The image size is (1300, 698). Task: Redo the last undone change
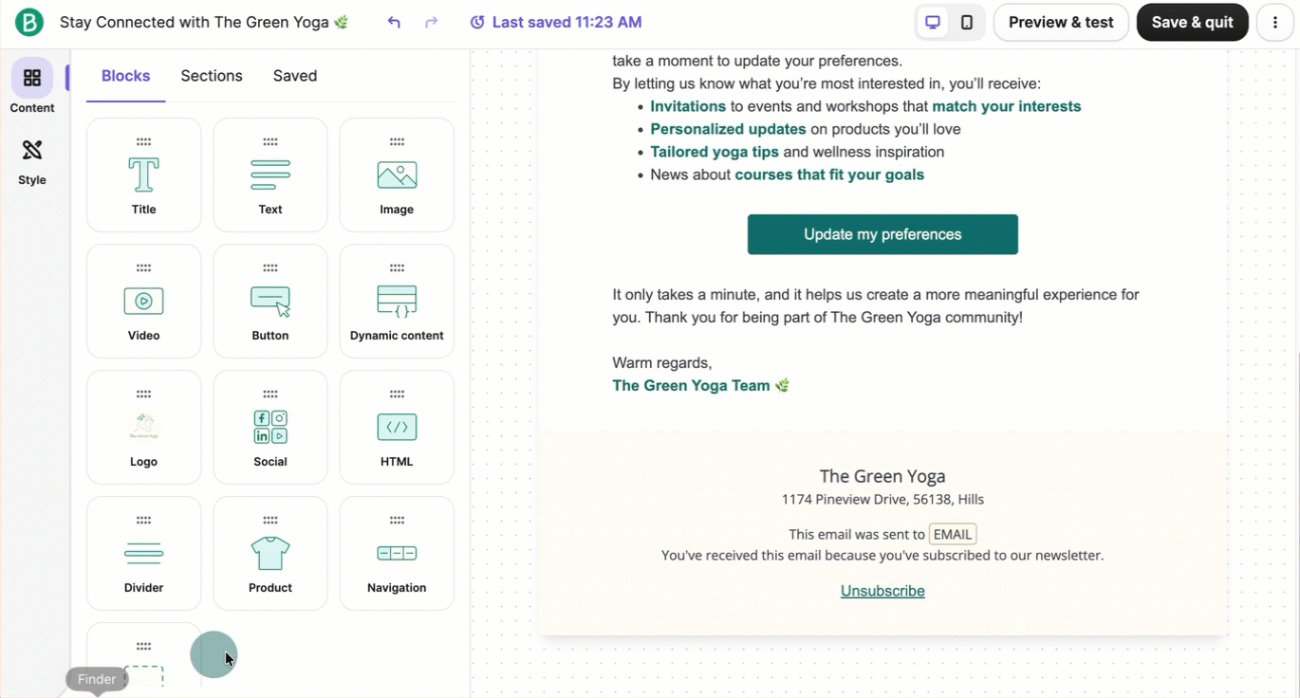432,22
